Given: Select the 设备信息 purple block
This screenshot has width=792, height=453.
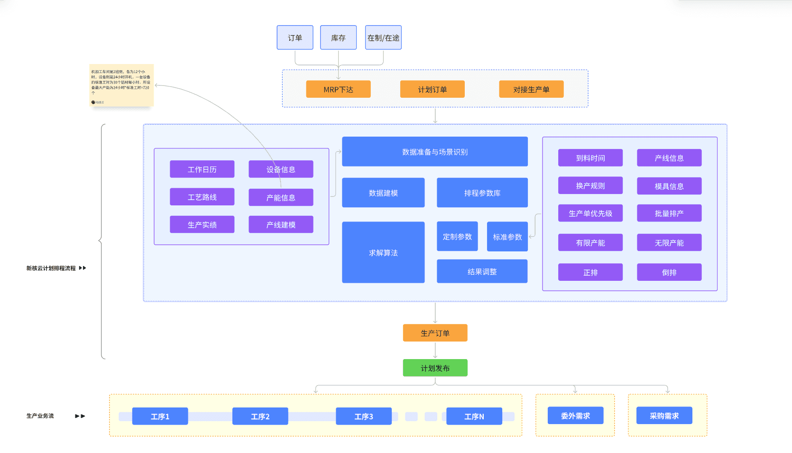Looking at the screenshot, I should click(281, 169).
